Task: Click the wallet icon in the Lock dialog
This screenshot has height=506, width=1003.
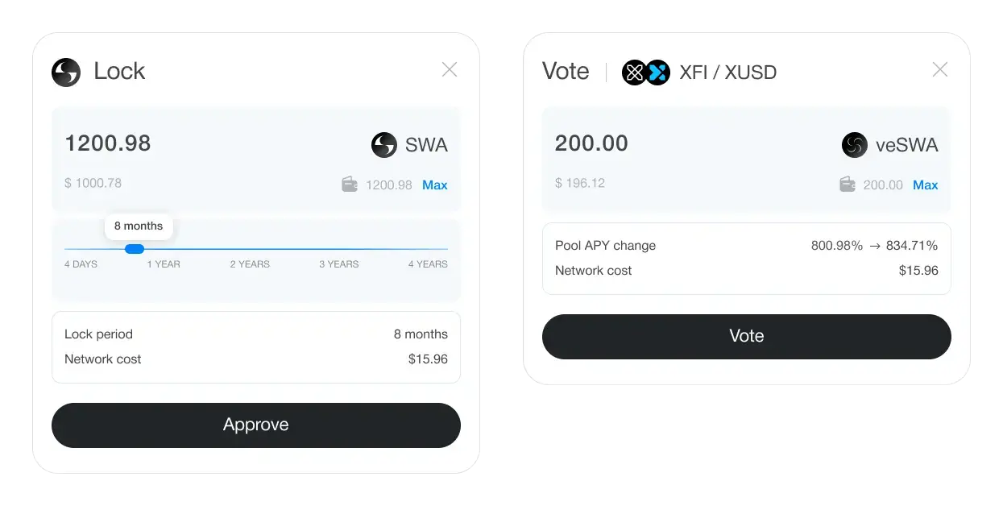Action: tap(349, 185)
